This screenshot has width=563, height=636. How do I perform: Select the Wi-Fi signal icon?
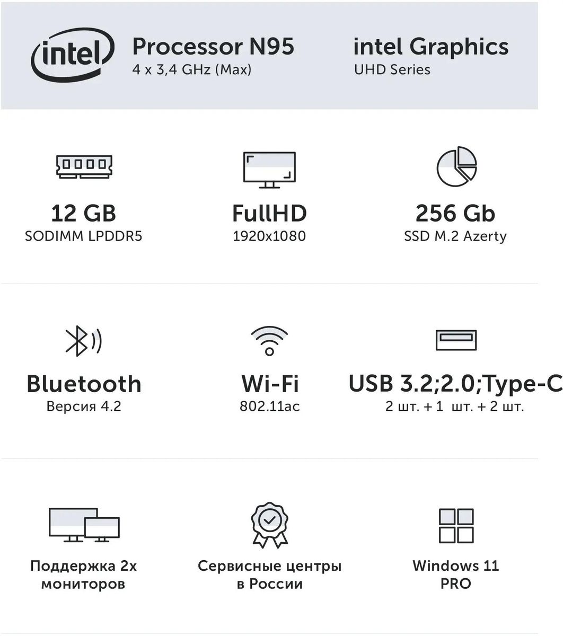[269, 340]
